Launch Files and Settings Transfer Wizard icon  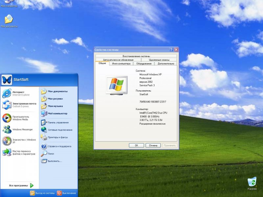(x=7, y=152)
